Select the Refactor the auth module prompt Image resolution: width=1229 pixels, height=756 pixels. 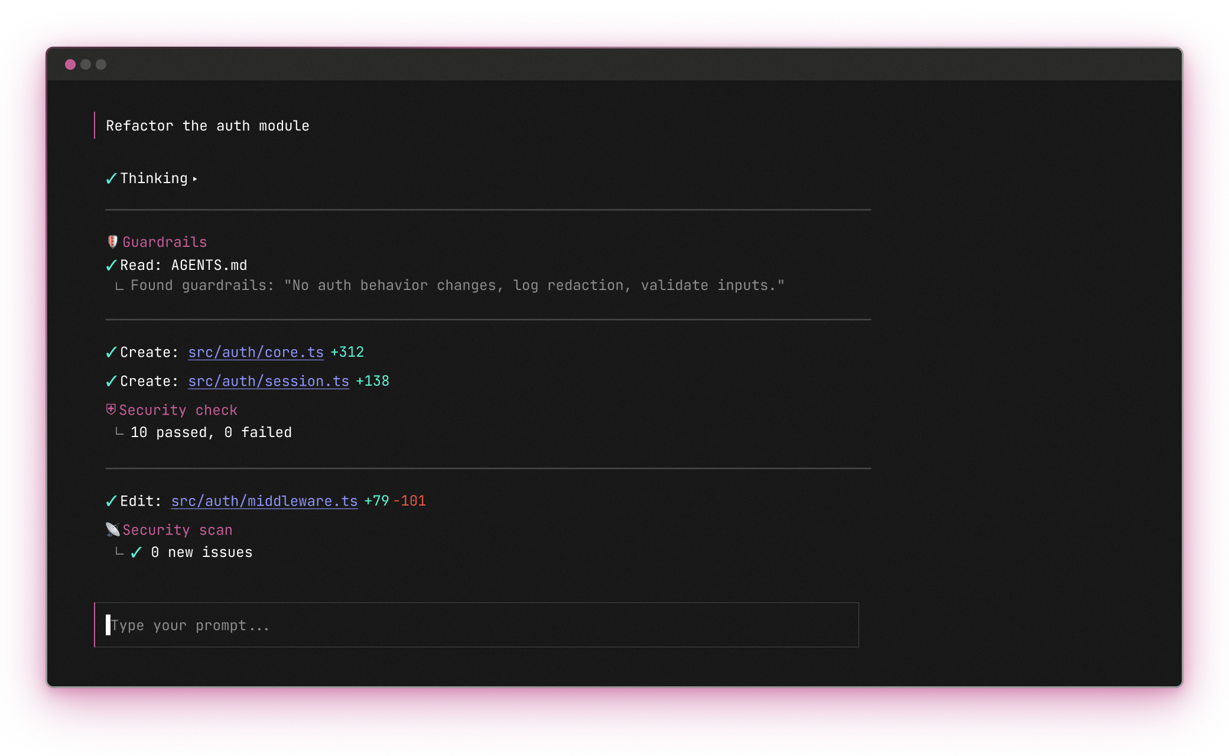pos(207,126)
